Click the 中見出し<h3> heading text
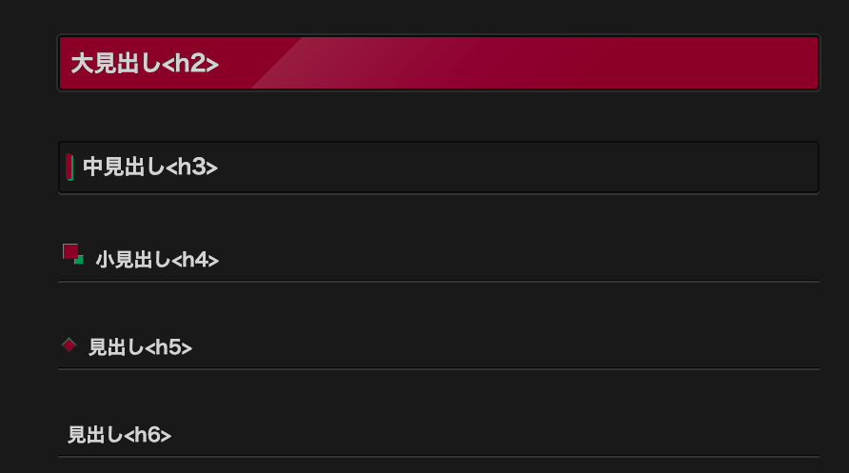 tap(150, 168)
